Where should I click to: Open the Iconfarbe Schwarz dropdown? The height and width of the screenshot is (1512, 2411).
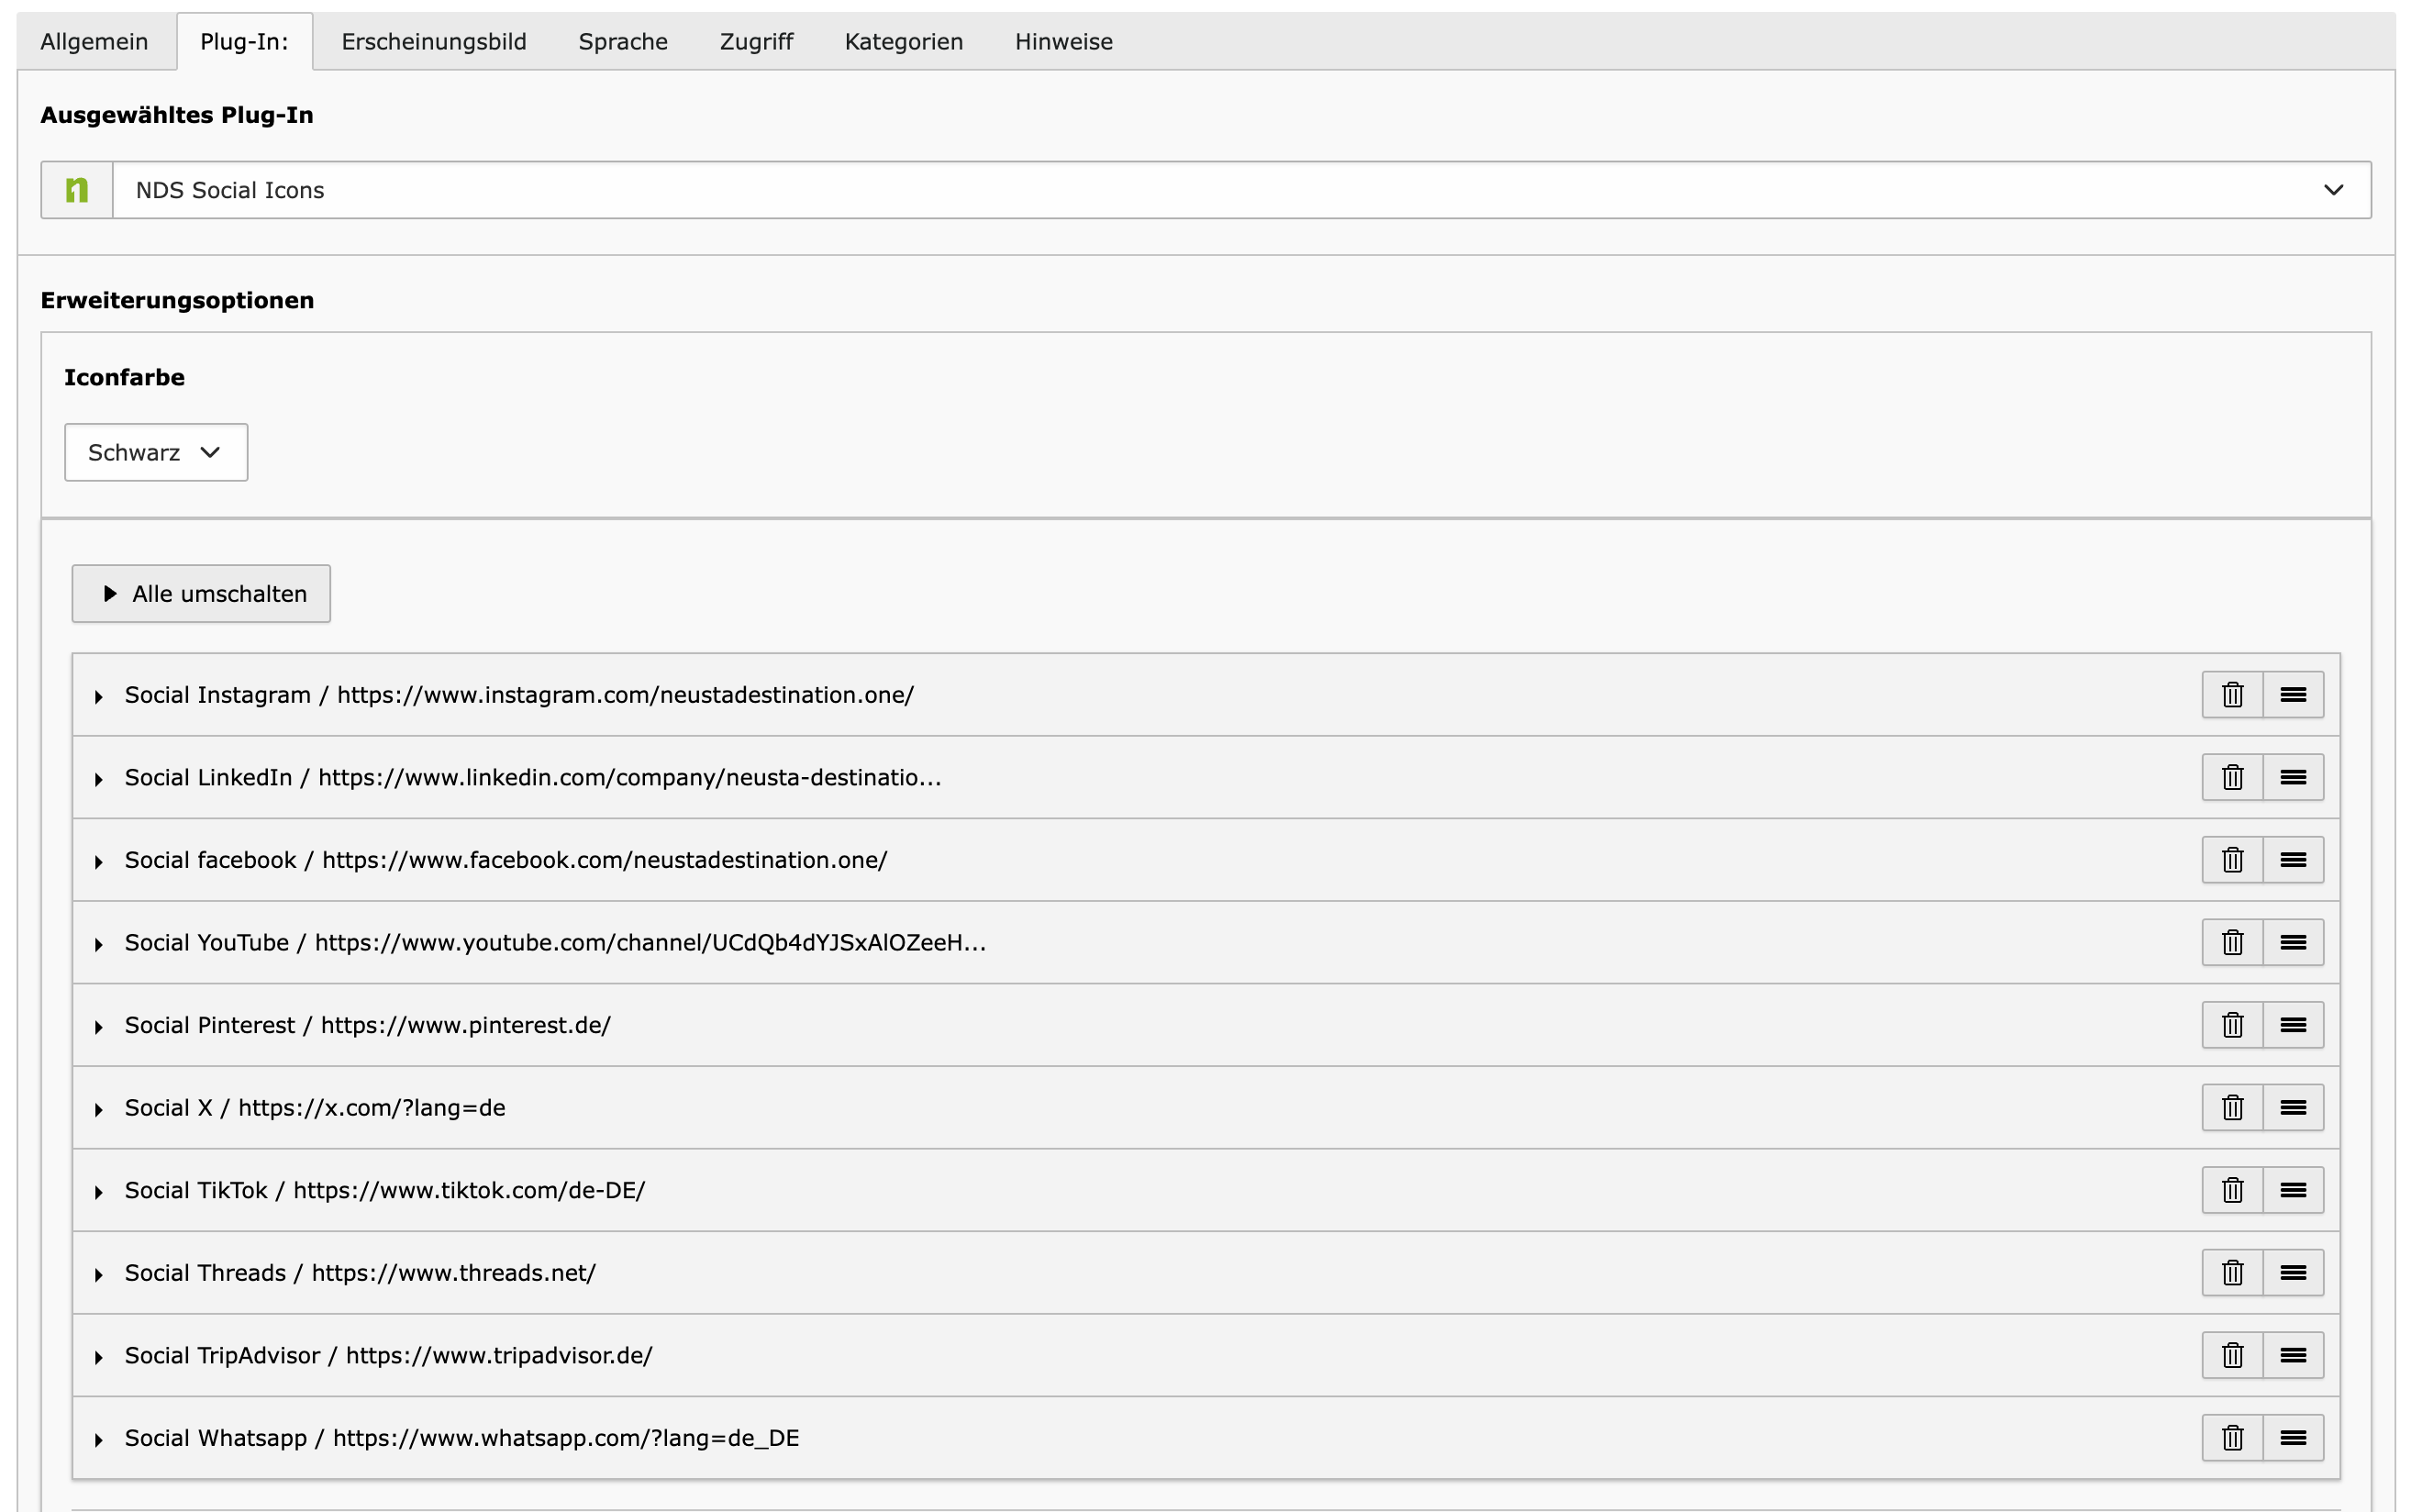(x=156, y=452)
